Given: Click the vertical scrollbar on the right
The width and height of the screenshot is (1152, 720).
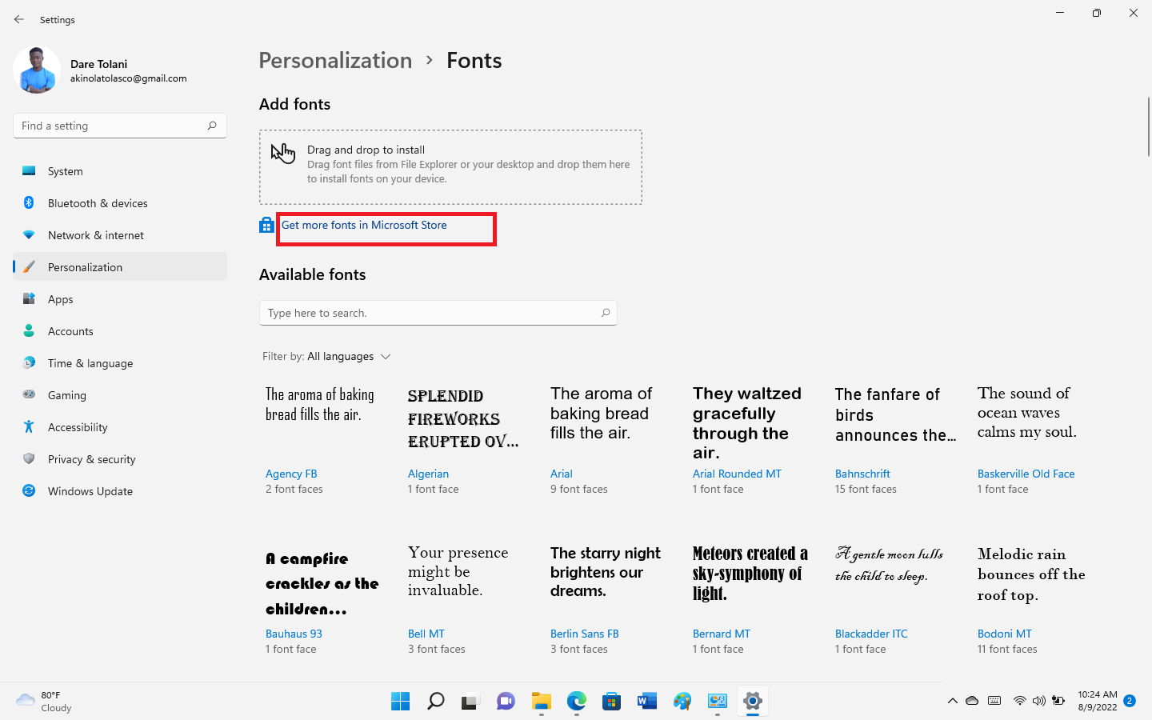Looking at the screenshot, I should click(1149, 126).
